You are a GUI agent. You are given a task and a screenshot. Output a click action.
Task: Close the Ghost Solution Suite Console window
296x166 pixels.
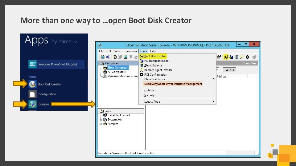coord(254,44)
